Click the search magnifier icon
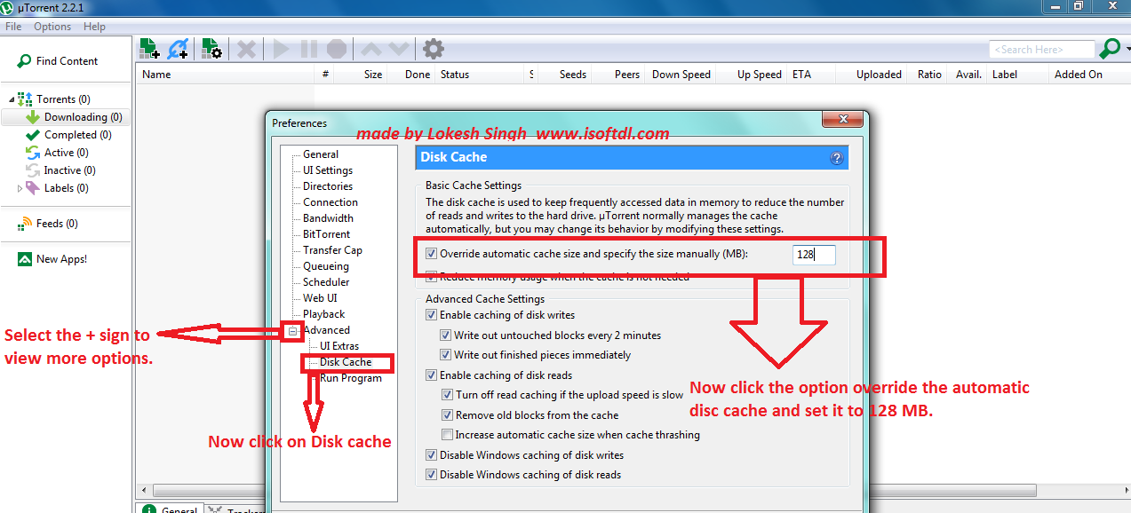 tap(1110, 49)
